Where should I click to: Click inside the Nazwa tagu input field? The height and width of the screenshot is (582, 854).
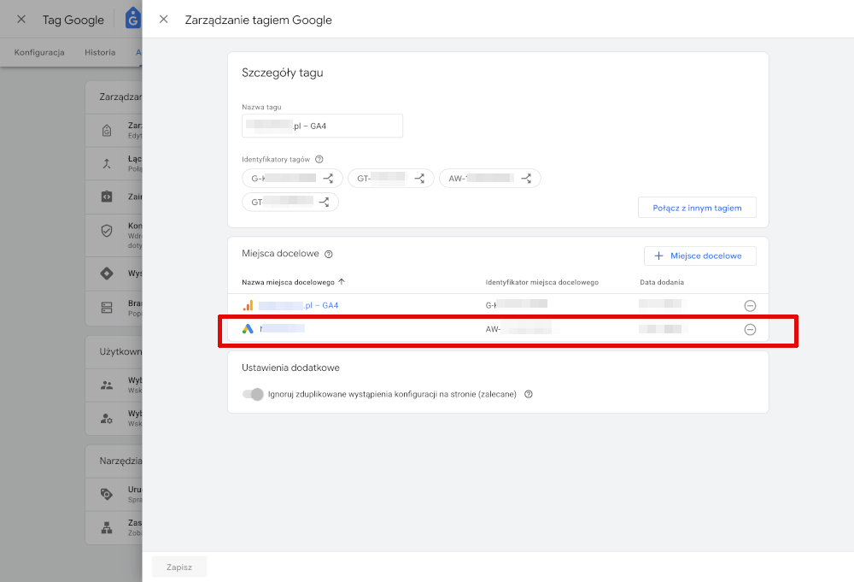tap(322, 125)
